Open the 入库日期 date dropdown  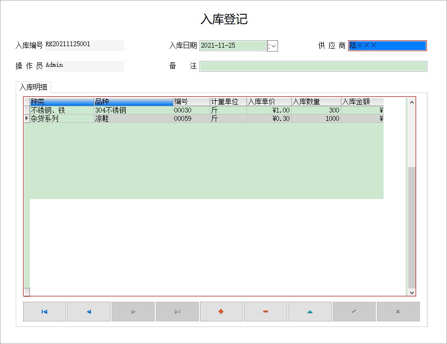pyautogui.click(x=273, y=46)
